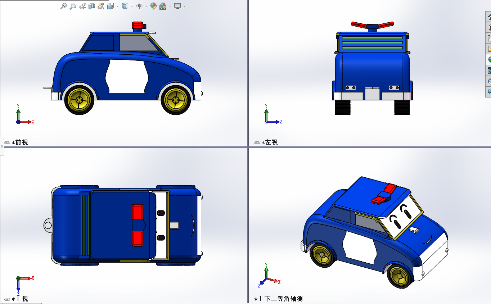Open the View Settings dropdown arrow

[x=184, y=6]
